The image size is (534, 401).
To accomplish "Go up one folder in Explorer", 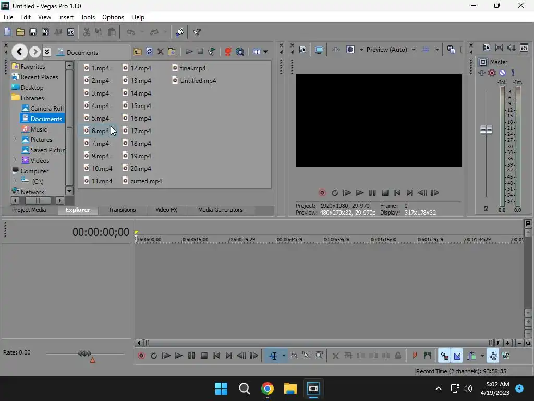I will point(138,52).
